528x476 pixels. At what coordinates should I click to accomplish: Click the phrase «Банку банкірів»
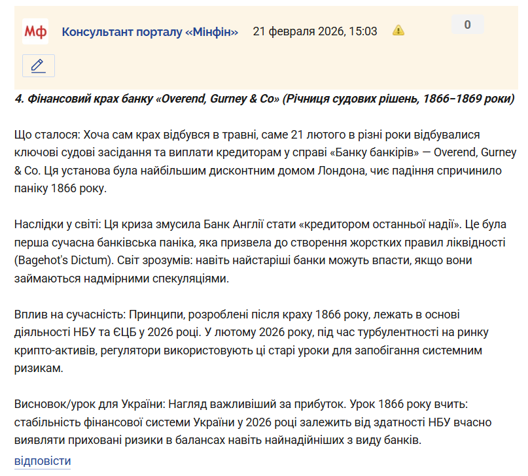[x=374, y=152]
